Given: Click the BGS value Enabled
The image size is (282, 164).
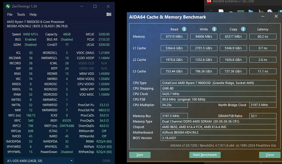Looking at the screenshot, I should click(31, 39).
